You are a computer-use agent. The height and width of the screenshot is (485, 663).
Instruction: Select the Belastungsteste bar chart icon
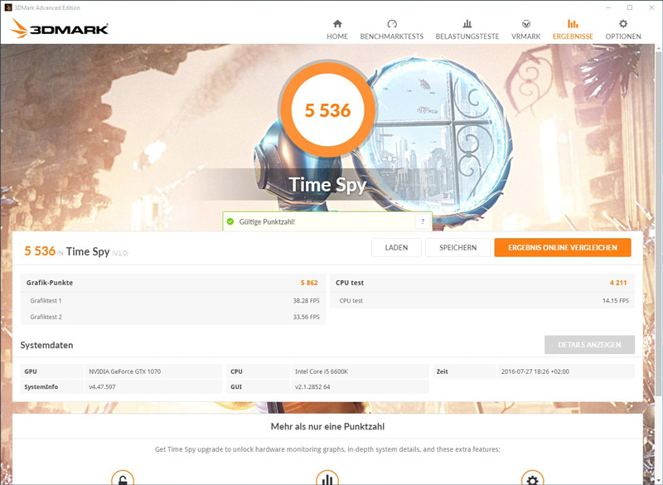click(x=467, y=24)
